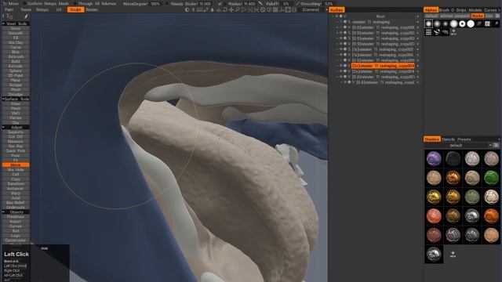Toggle Through All Volumes checkbox

(x=75, y=3)
